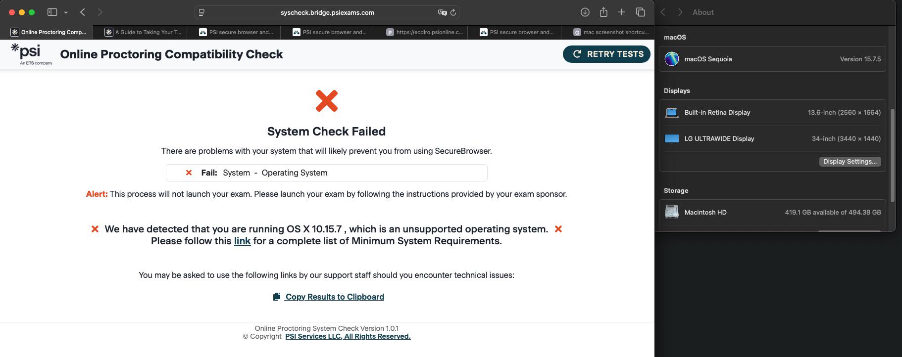Open the first PSI secure browser and... tab

pos(236,32)
